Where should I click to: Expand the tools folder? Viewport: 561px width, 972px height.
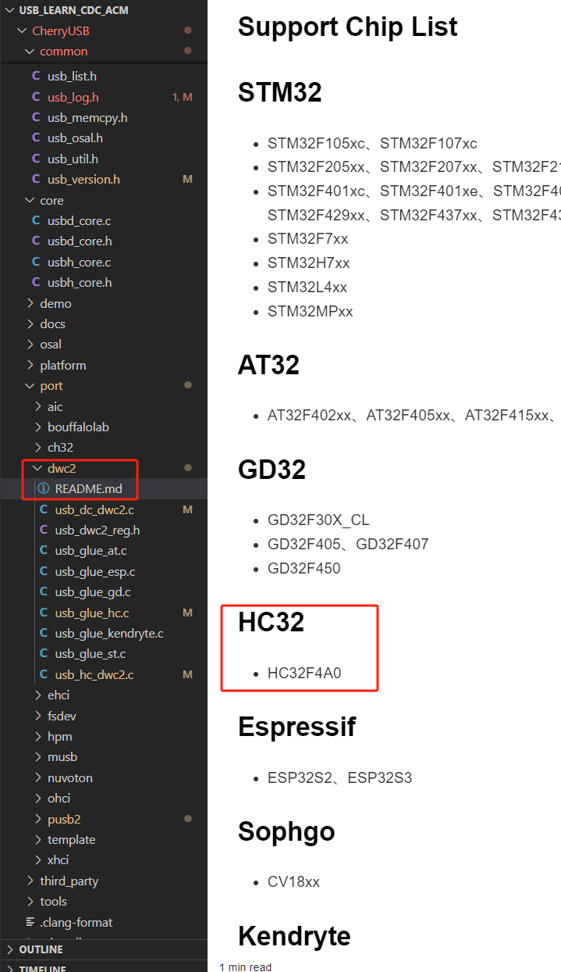coord(30,902)
